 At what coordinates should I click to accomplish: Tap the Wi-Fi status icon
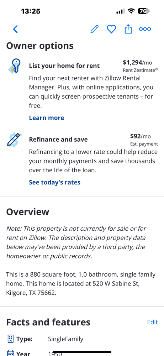(131, 11)
